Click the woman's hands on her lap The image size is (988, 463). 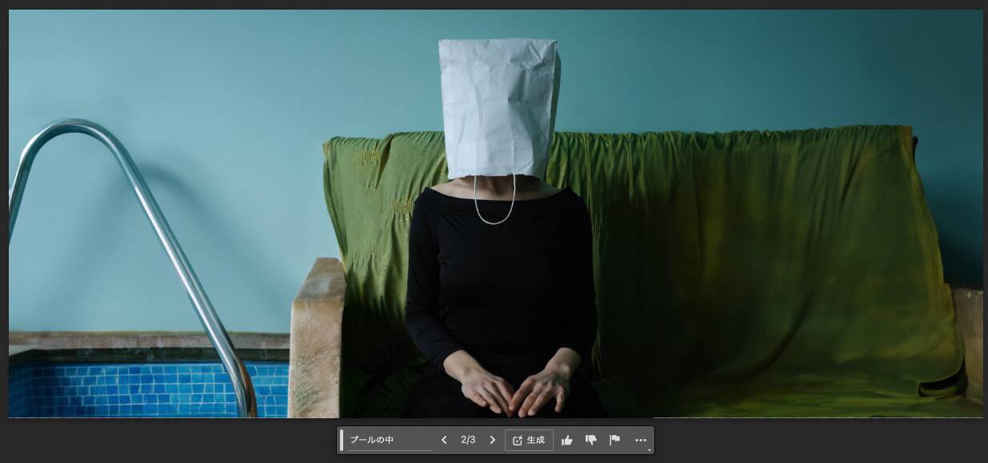pyautogui.click(x=516, y=388)
